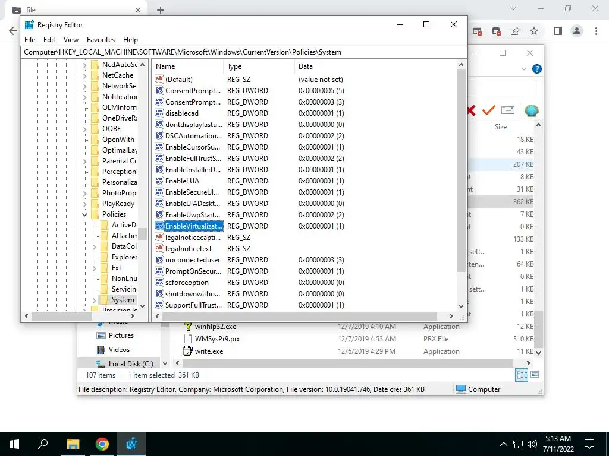Select the EnableCursorSu... value
Screen dimensions: 609x456
tap(193, 147)
